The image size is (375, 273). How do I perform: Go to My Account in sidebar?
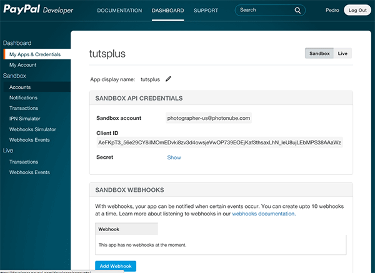click(22, 65)
